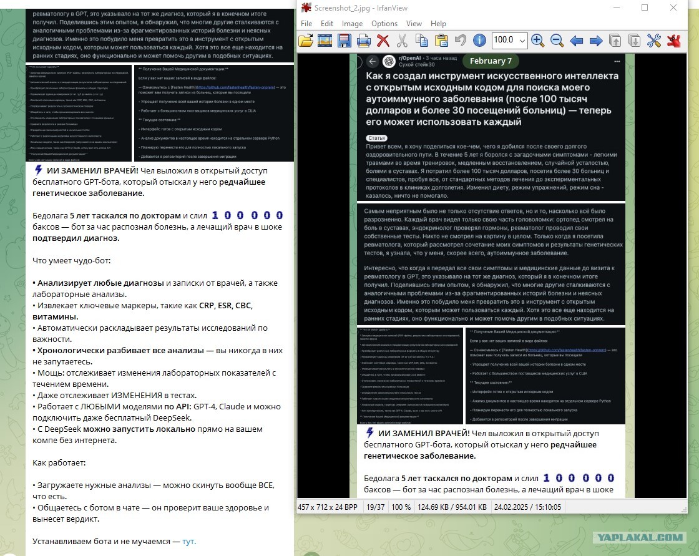699x556 pixels.
Task: Click the red IrfanView about icon in the toolbar
Action: [673, 41]
